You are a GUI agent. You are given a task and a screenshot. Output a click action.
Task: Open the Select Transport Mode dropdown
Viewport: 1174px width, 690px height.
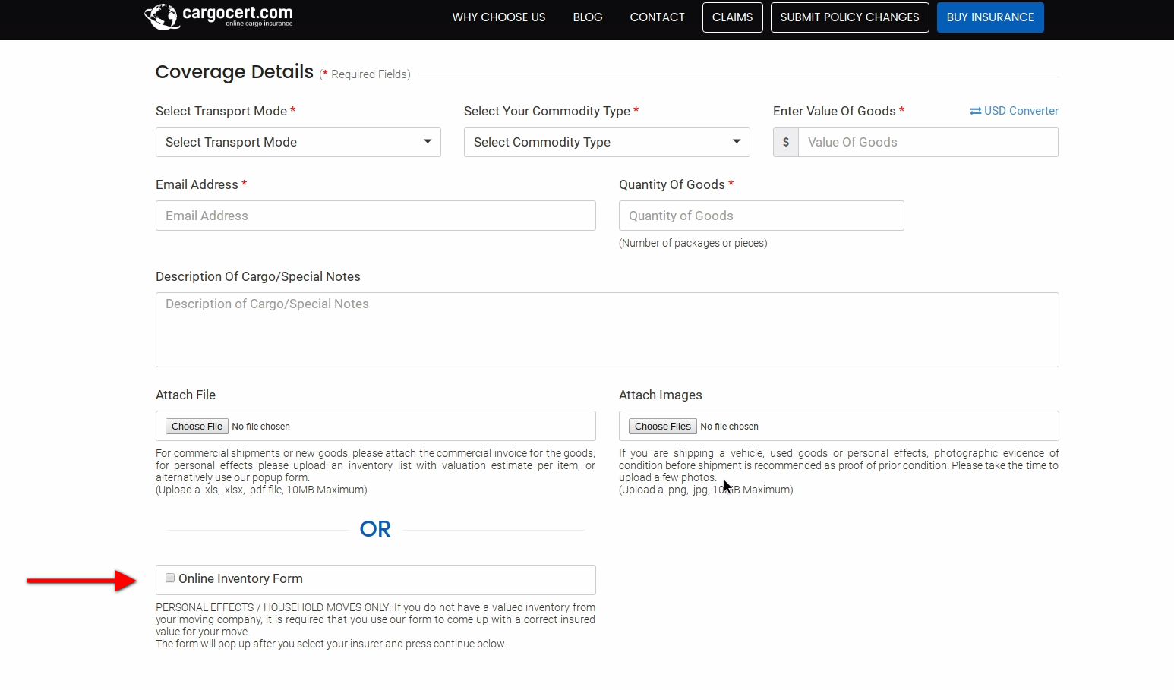point(298,142)
